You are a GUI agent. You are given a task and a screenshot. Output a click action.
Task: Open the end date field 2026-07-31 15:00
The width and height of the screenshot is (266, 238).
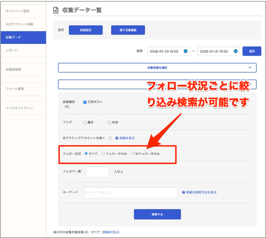pos(218,51)
